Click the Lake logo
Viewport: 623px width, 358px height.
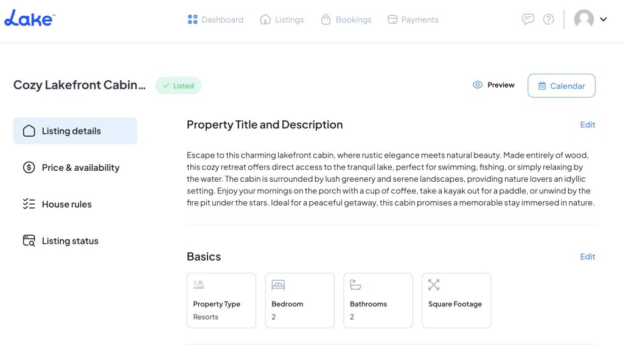(x=29, y=19)
